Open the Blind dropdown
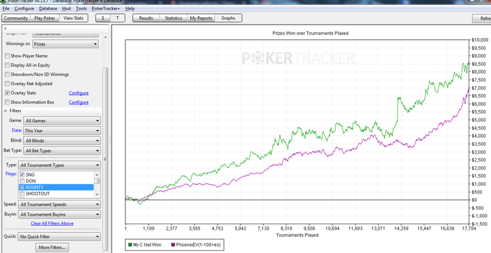Image resolution: width=491 pixels, height=253 pixels. 62,141
